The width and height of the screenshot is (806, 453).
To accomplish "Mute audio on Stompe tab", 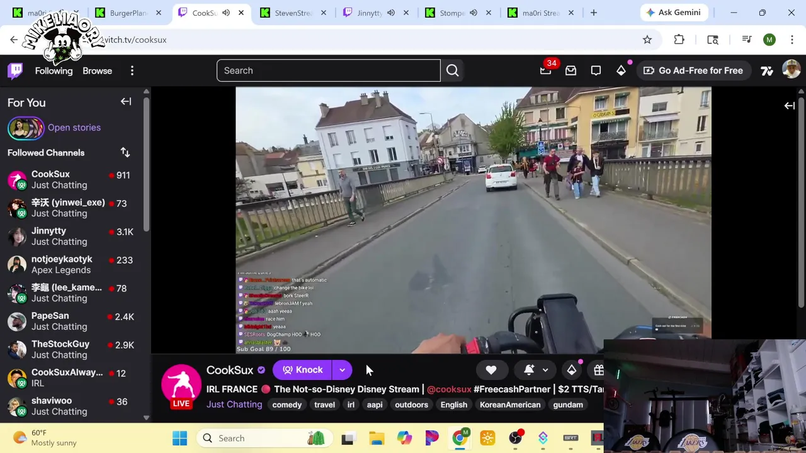I will (x=473, y=13).
